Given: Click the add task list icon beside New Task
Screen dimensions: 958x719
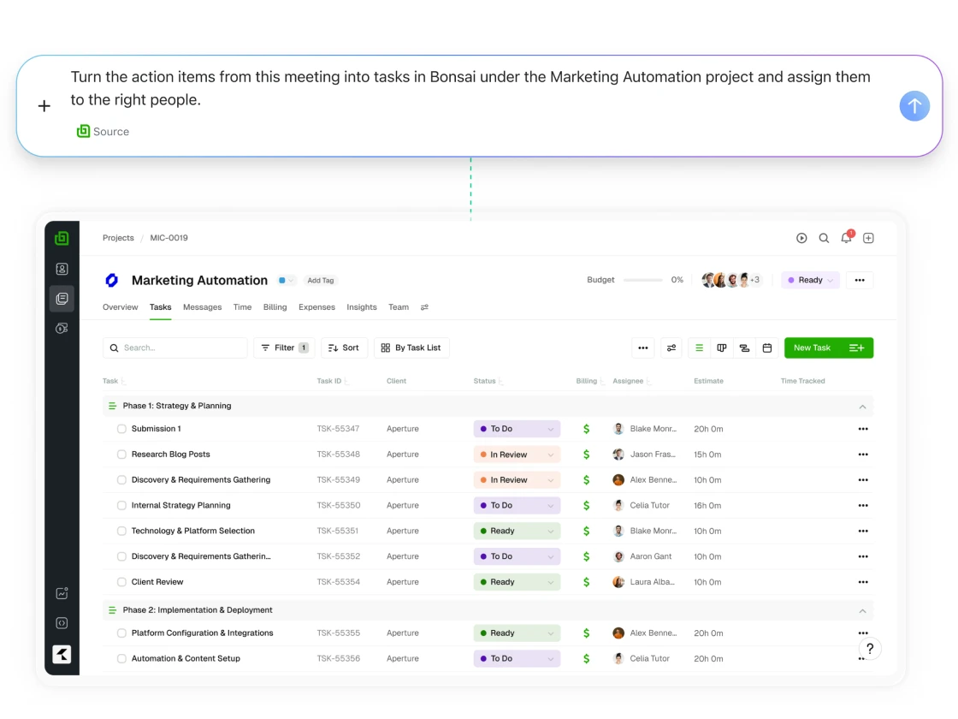Looking at the screenshot, I should pos(856,348).
